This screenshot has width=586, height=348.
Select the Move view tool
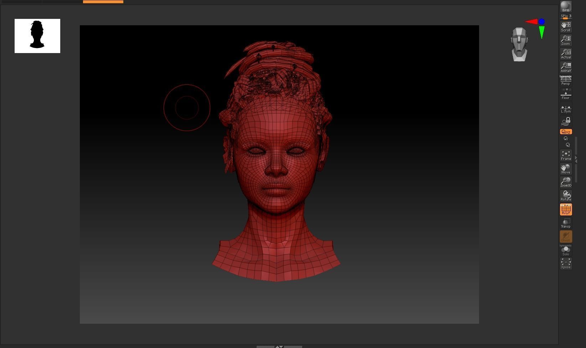566,169
